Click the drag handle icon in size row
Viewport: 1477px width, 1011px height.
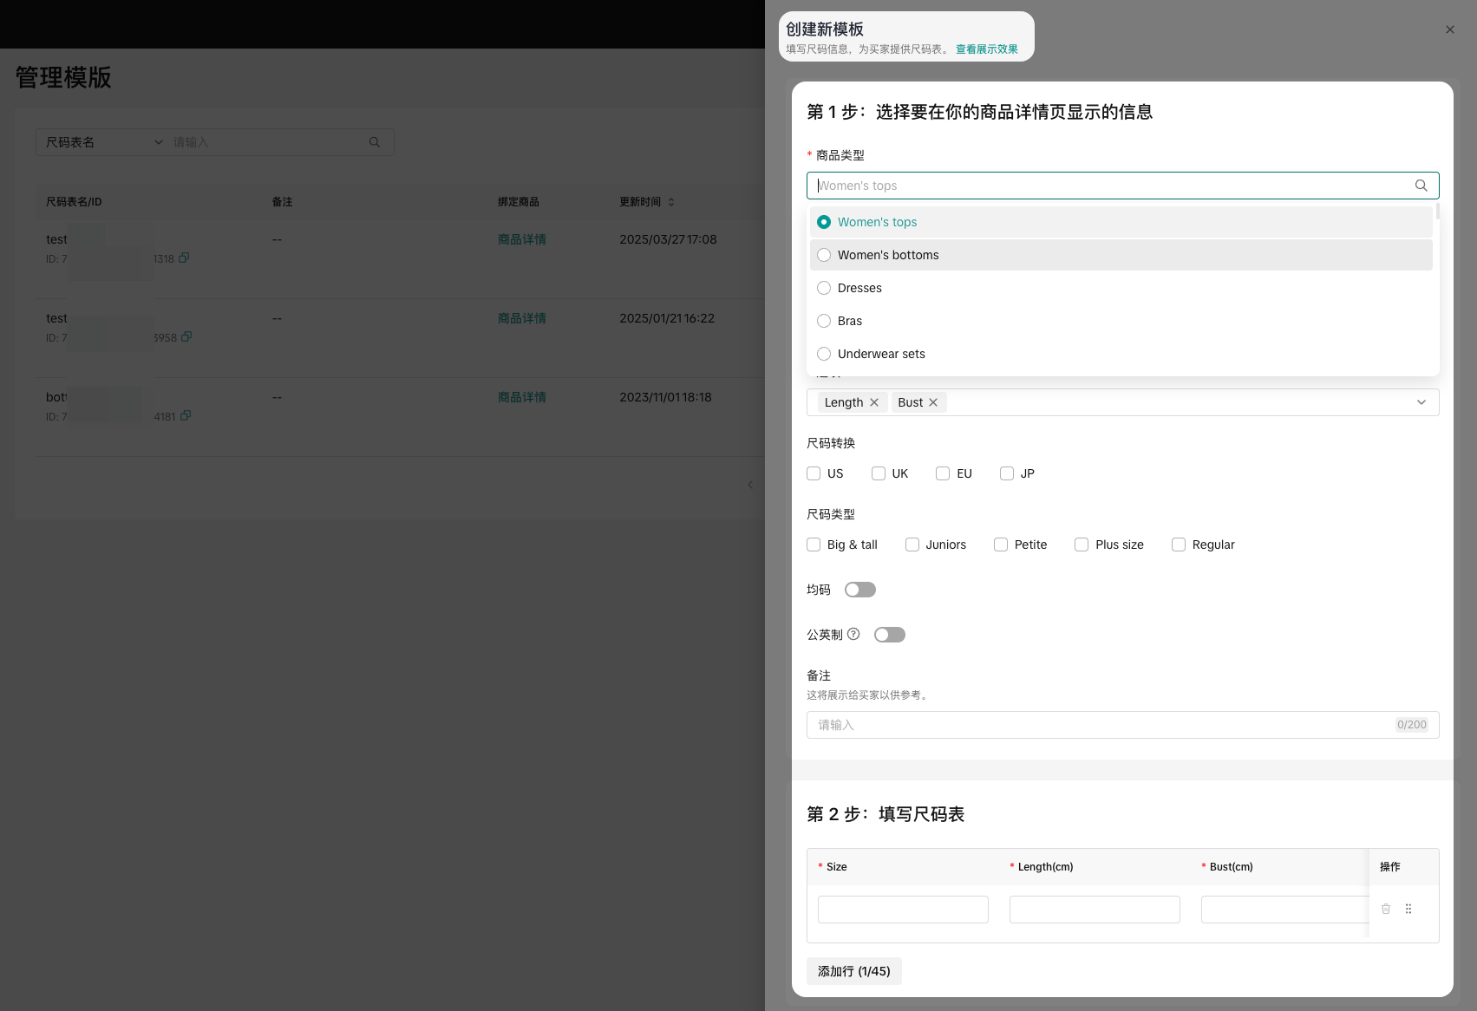pos(1408,909)
